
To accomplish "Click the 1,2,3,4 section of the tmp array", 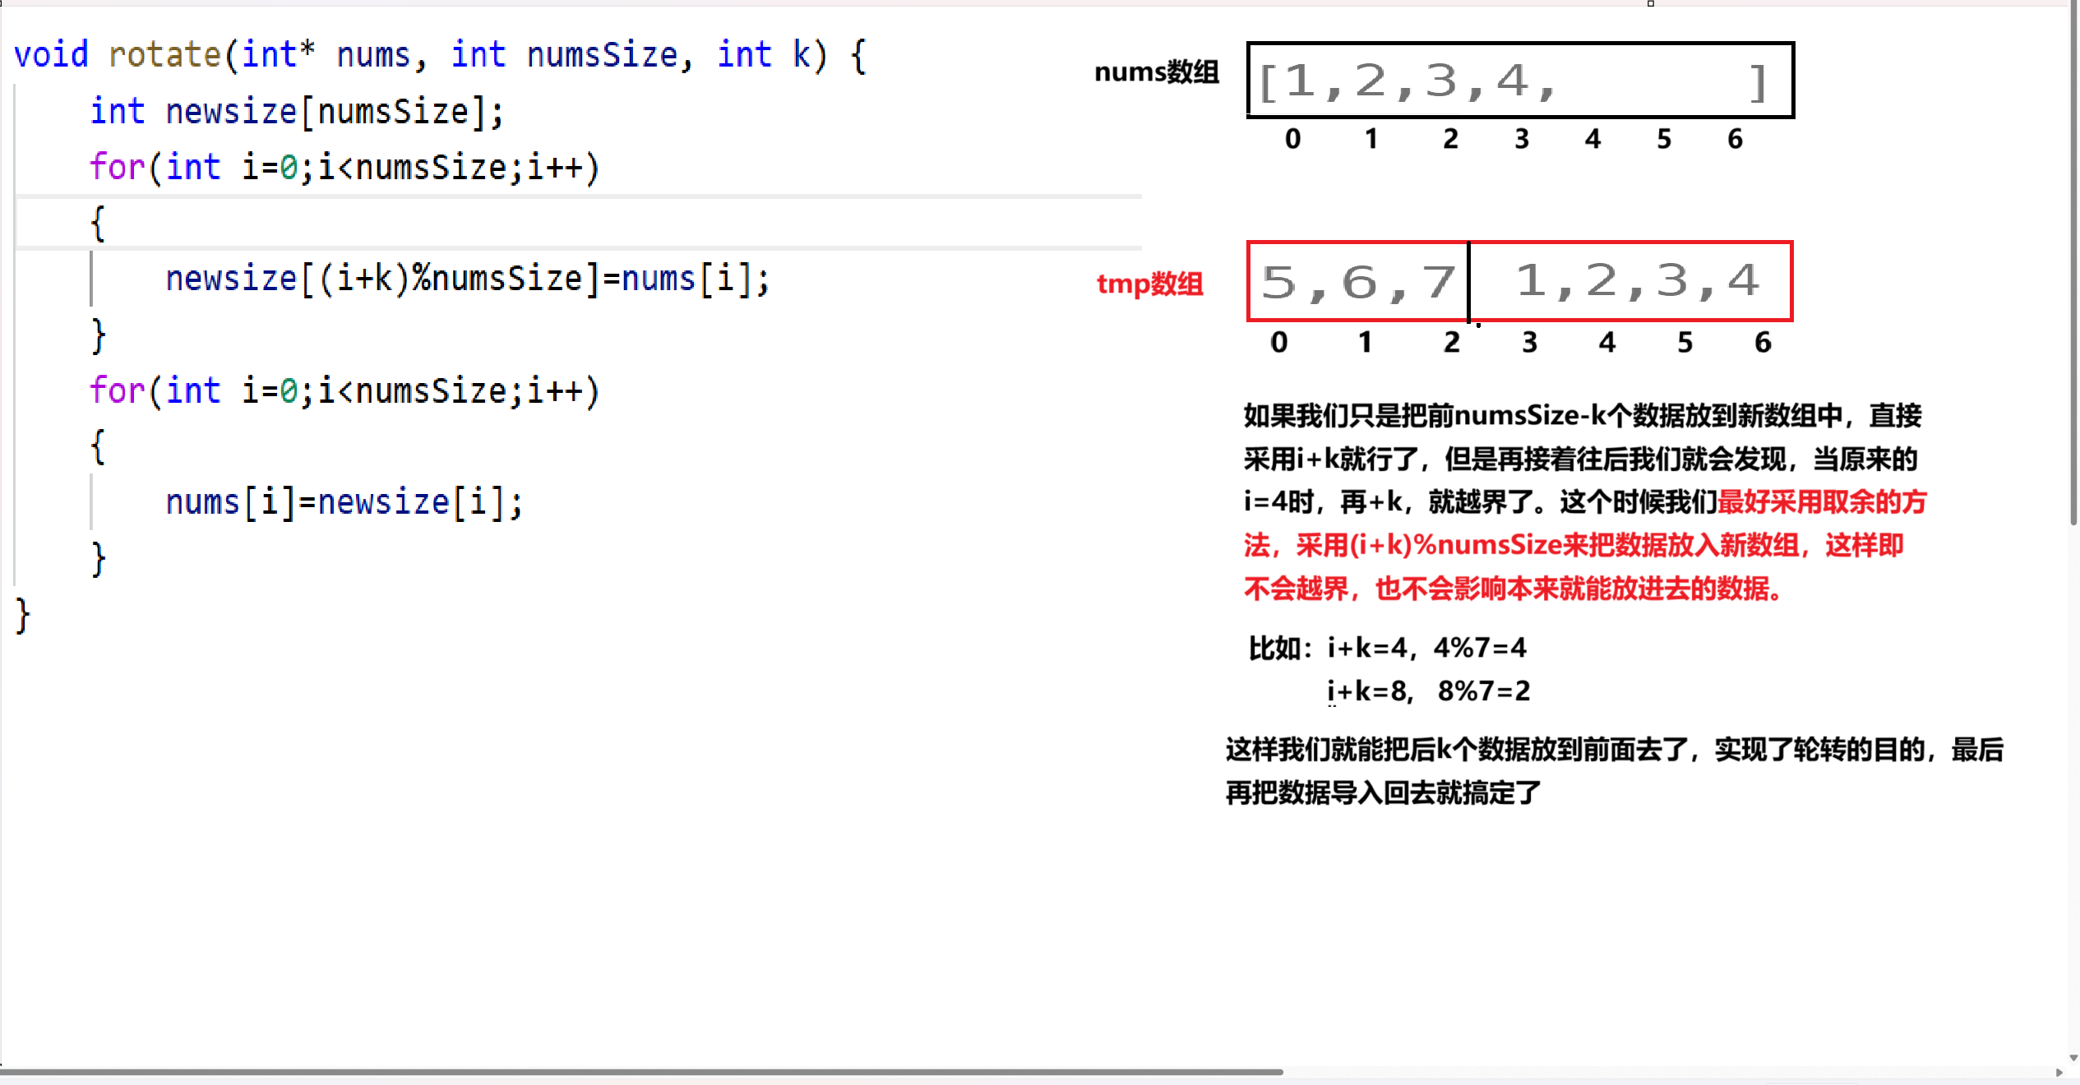I will [1632, 282].
